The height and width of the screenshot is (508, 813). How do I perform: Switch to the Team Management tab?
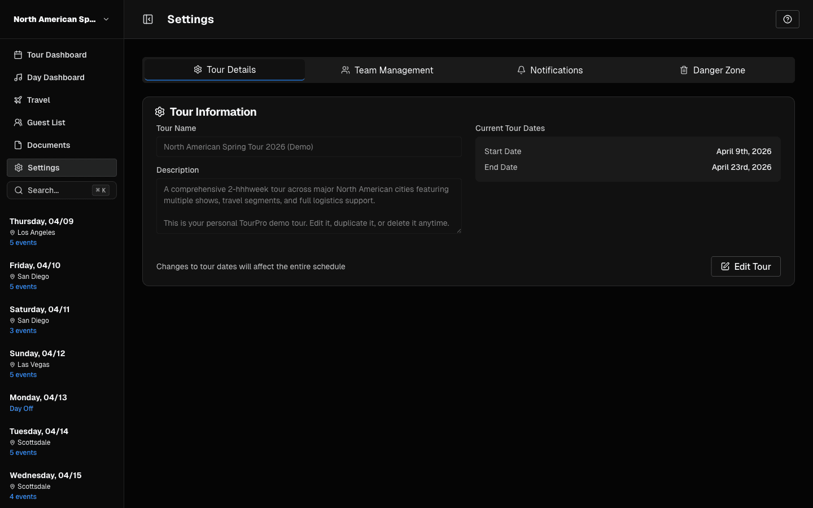point(387,70)
